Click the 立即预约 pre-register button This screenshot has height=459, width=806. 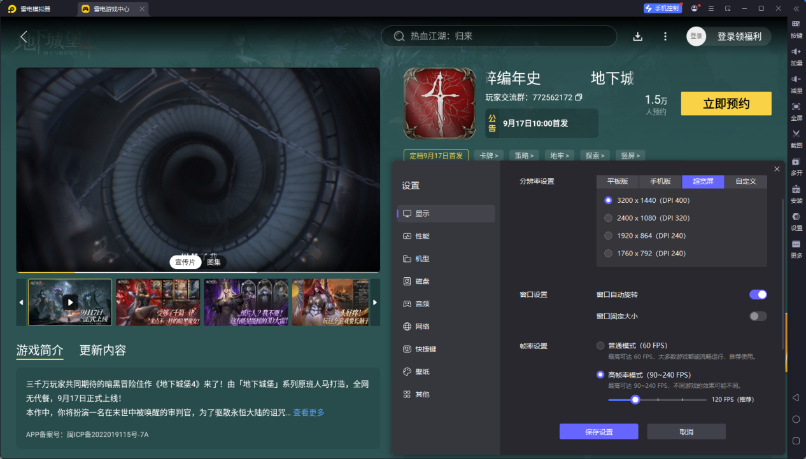[726, 104]
